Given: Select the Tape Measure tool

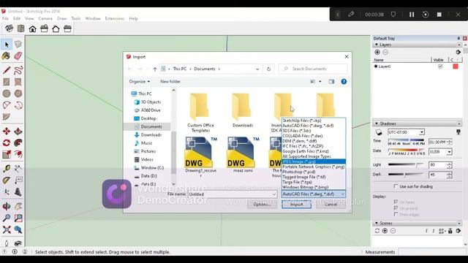Looking at the screenshot, I should pyautogui.click(x=7, y=169).
